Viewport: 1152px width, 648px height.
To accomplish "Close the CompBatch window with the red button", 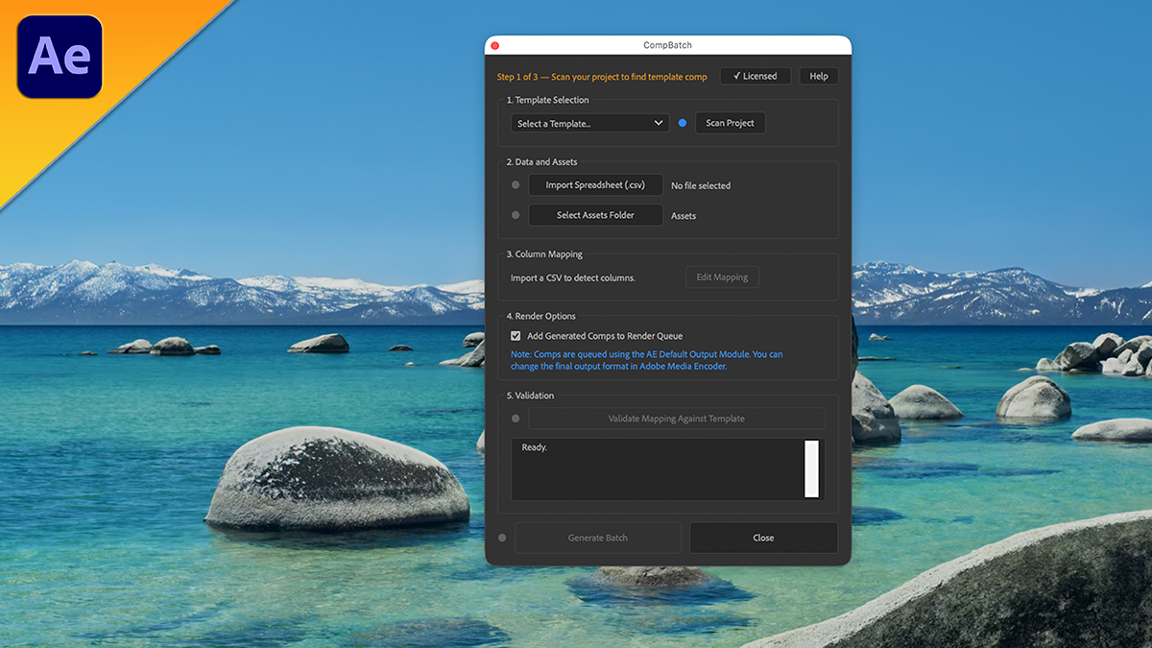I will point(495,45).
